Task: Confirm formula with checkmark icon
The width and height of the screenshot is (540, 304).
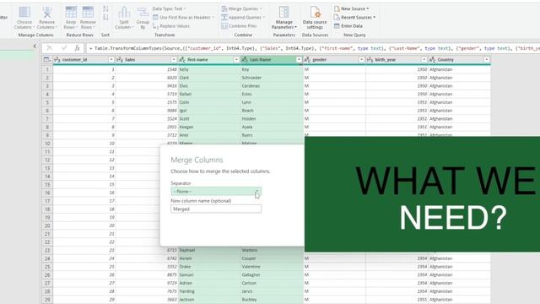Action: 64,48
